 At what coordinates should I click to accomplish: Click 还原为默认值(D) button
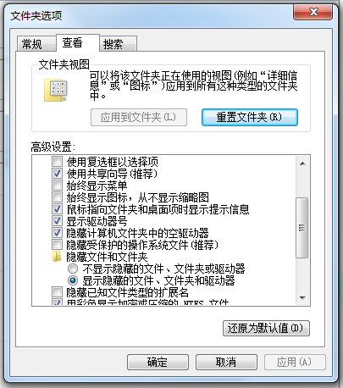(x=266, y=328)
